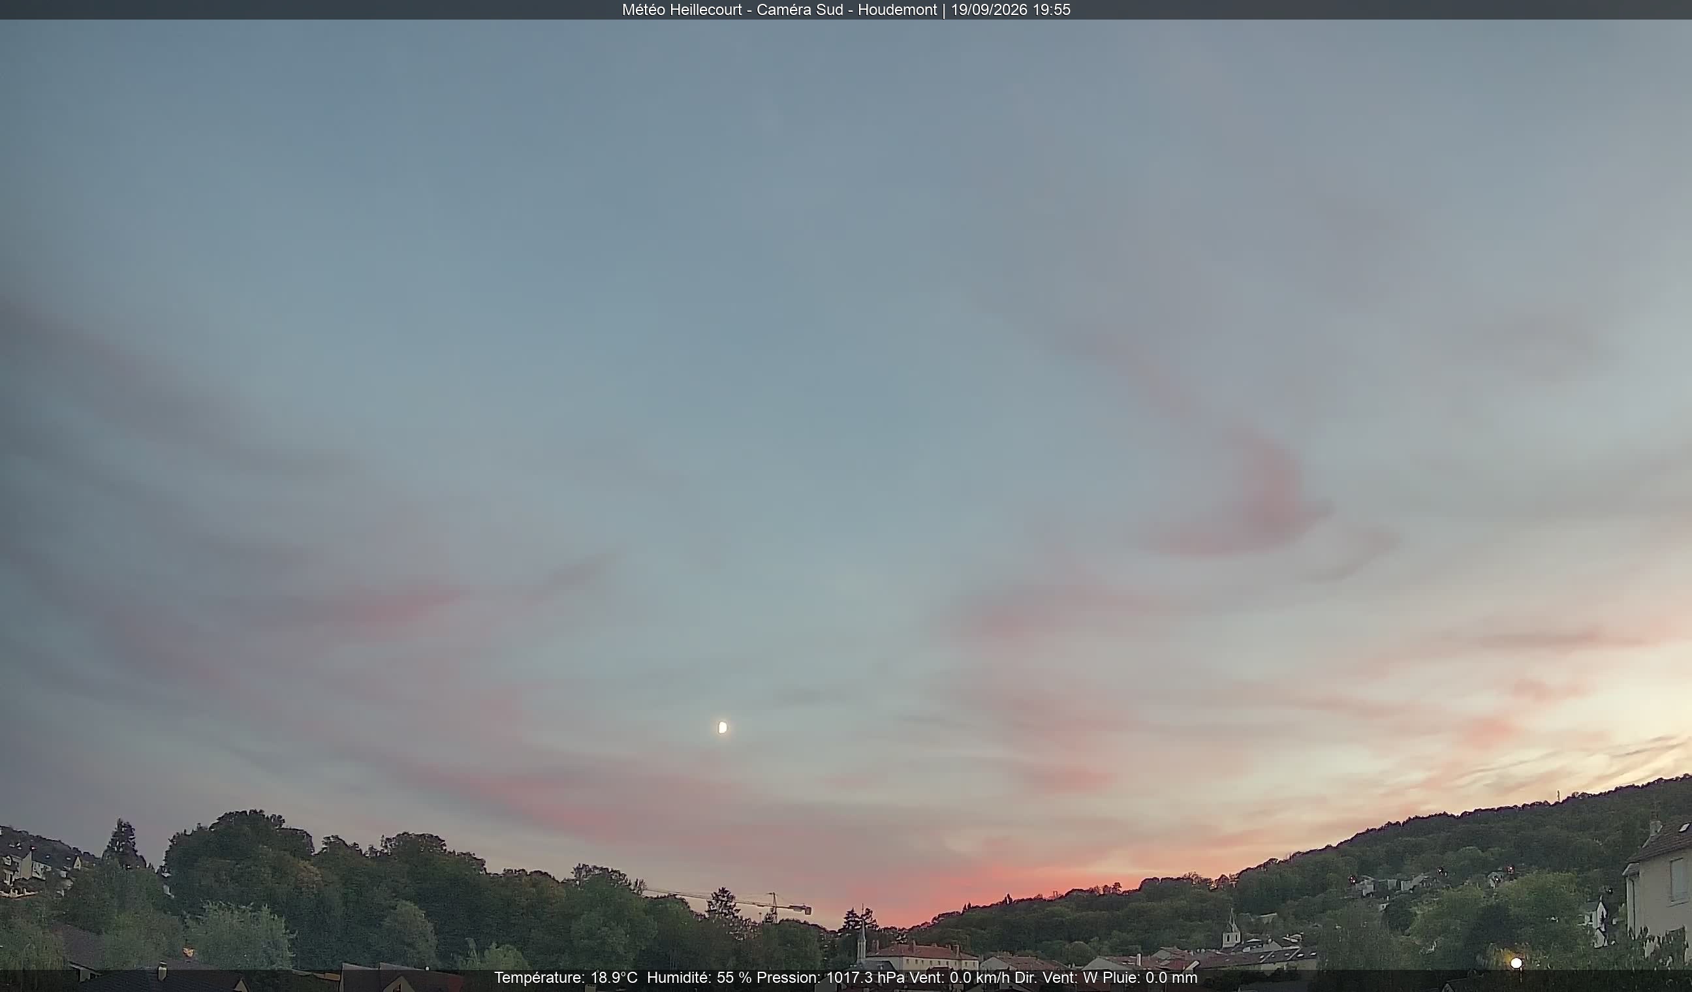This screenshot has width=1692, height=992.
Task: Click the beige house at the right edge
Action: click(x=1659, y=879)
